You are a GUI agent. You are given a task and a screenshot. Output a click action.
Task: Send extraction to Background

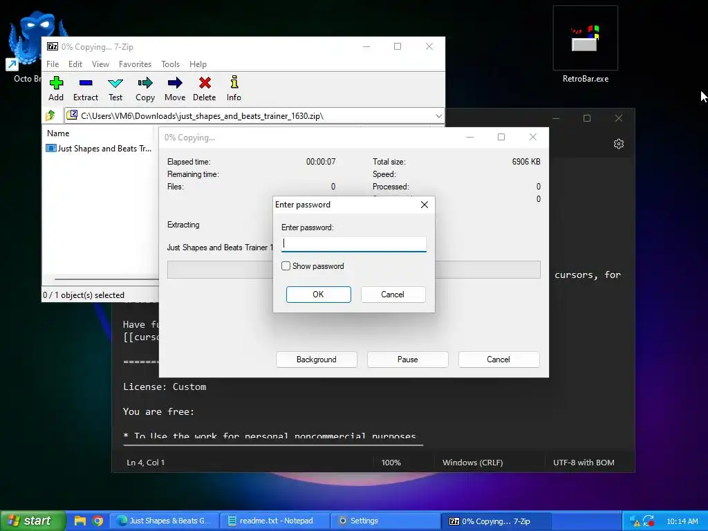coord(317,360)
